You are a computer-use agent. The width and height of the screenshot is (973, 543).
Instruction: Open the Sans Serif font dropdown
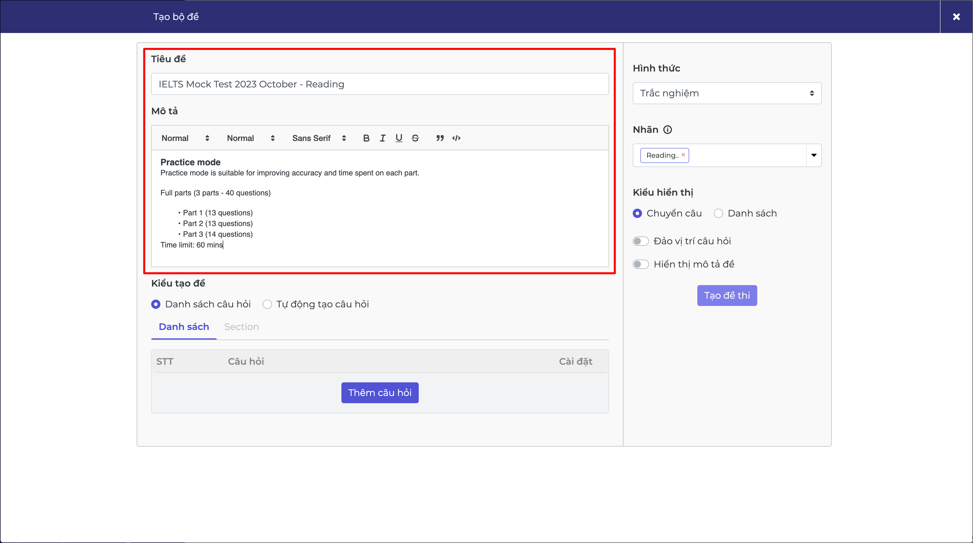coord(319,138)
